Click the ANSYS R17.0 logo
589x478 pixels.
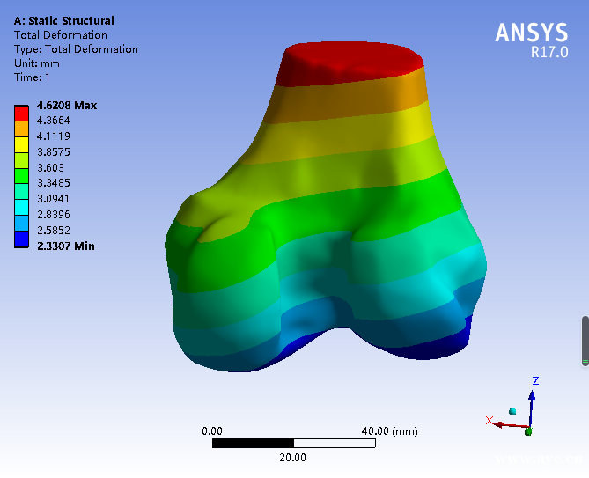(x=531, y=40)
